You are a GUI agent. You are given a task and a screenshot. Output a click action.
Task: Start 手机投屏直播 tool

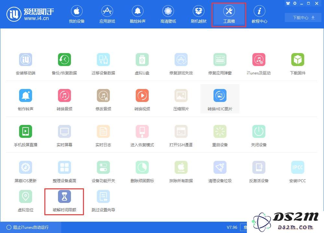26,136
